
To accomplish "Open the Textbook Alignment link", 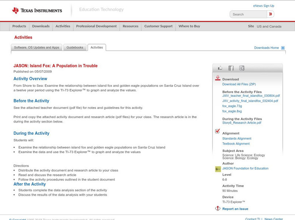I will click(236, 144).
